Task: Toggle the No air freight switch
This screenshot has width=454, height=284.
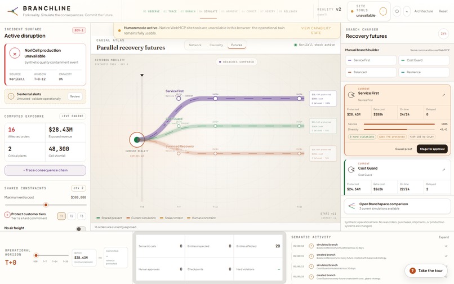Action: click(x=81, y=229)
